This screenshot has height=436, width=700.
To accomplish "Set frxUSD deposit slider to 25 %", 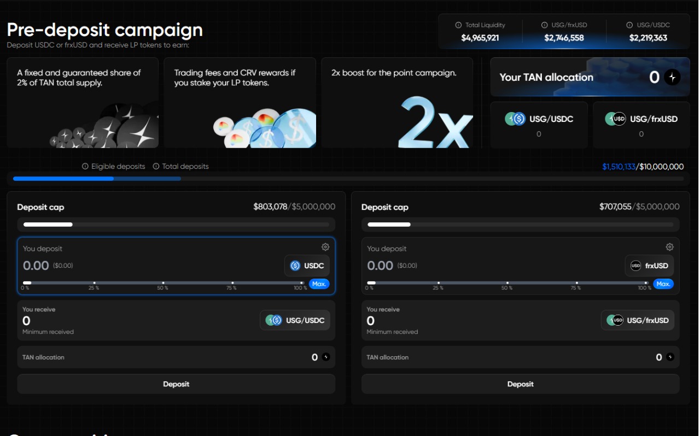I will (438, 283).
